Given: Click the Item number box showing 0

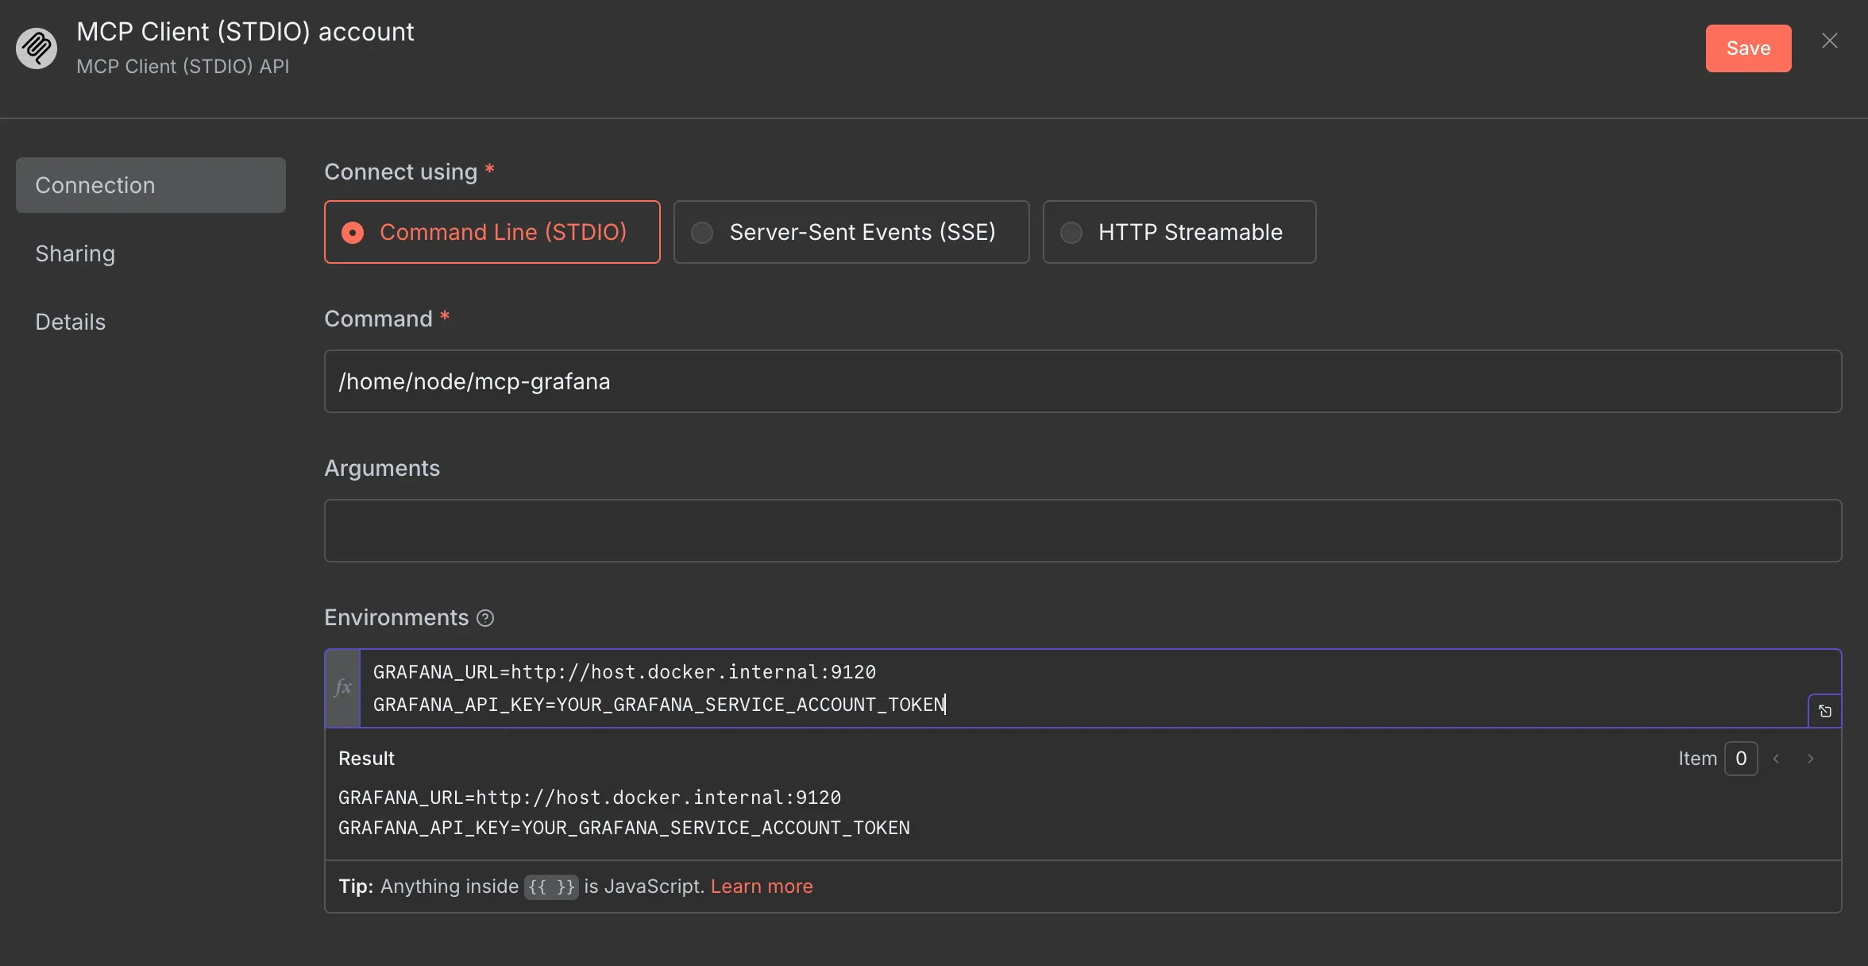Looking at the screenshot, I should (1741, 759).
